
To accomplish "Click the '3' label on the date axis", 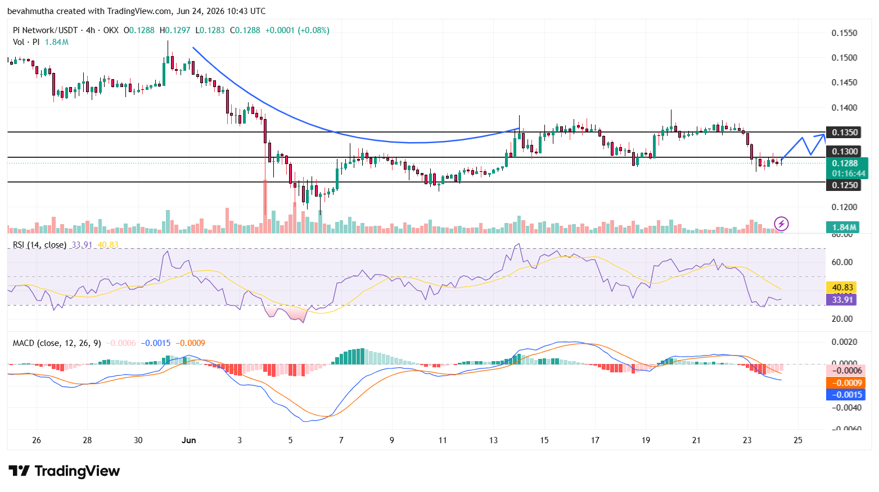I will 240,440.
